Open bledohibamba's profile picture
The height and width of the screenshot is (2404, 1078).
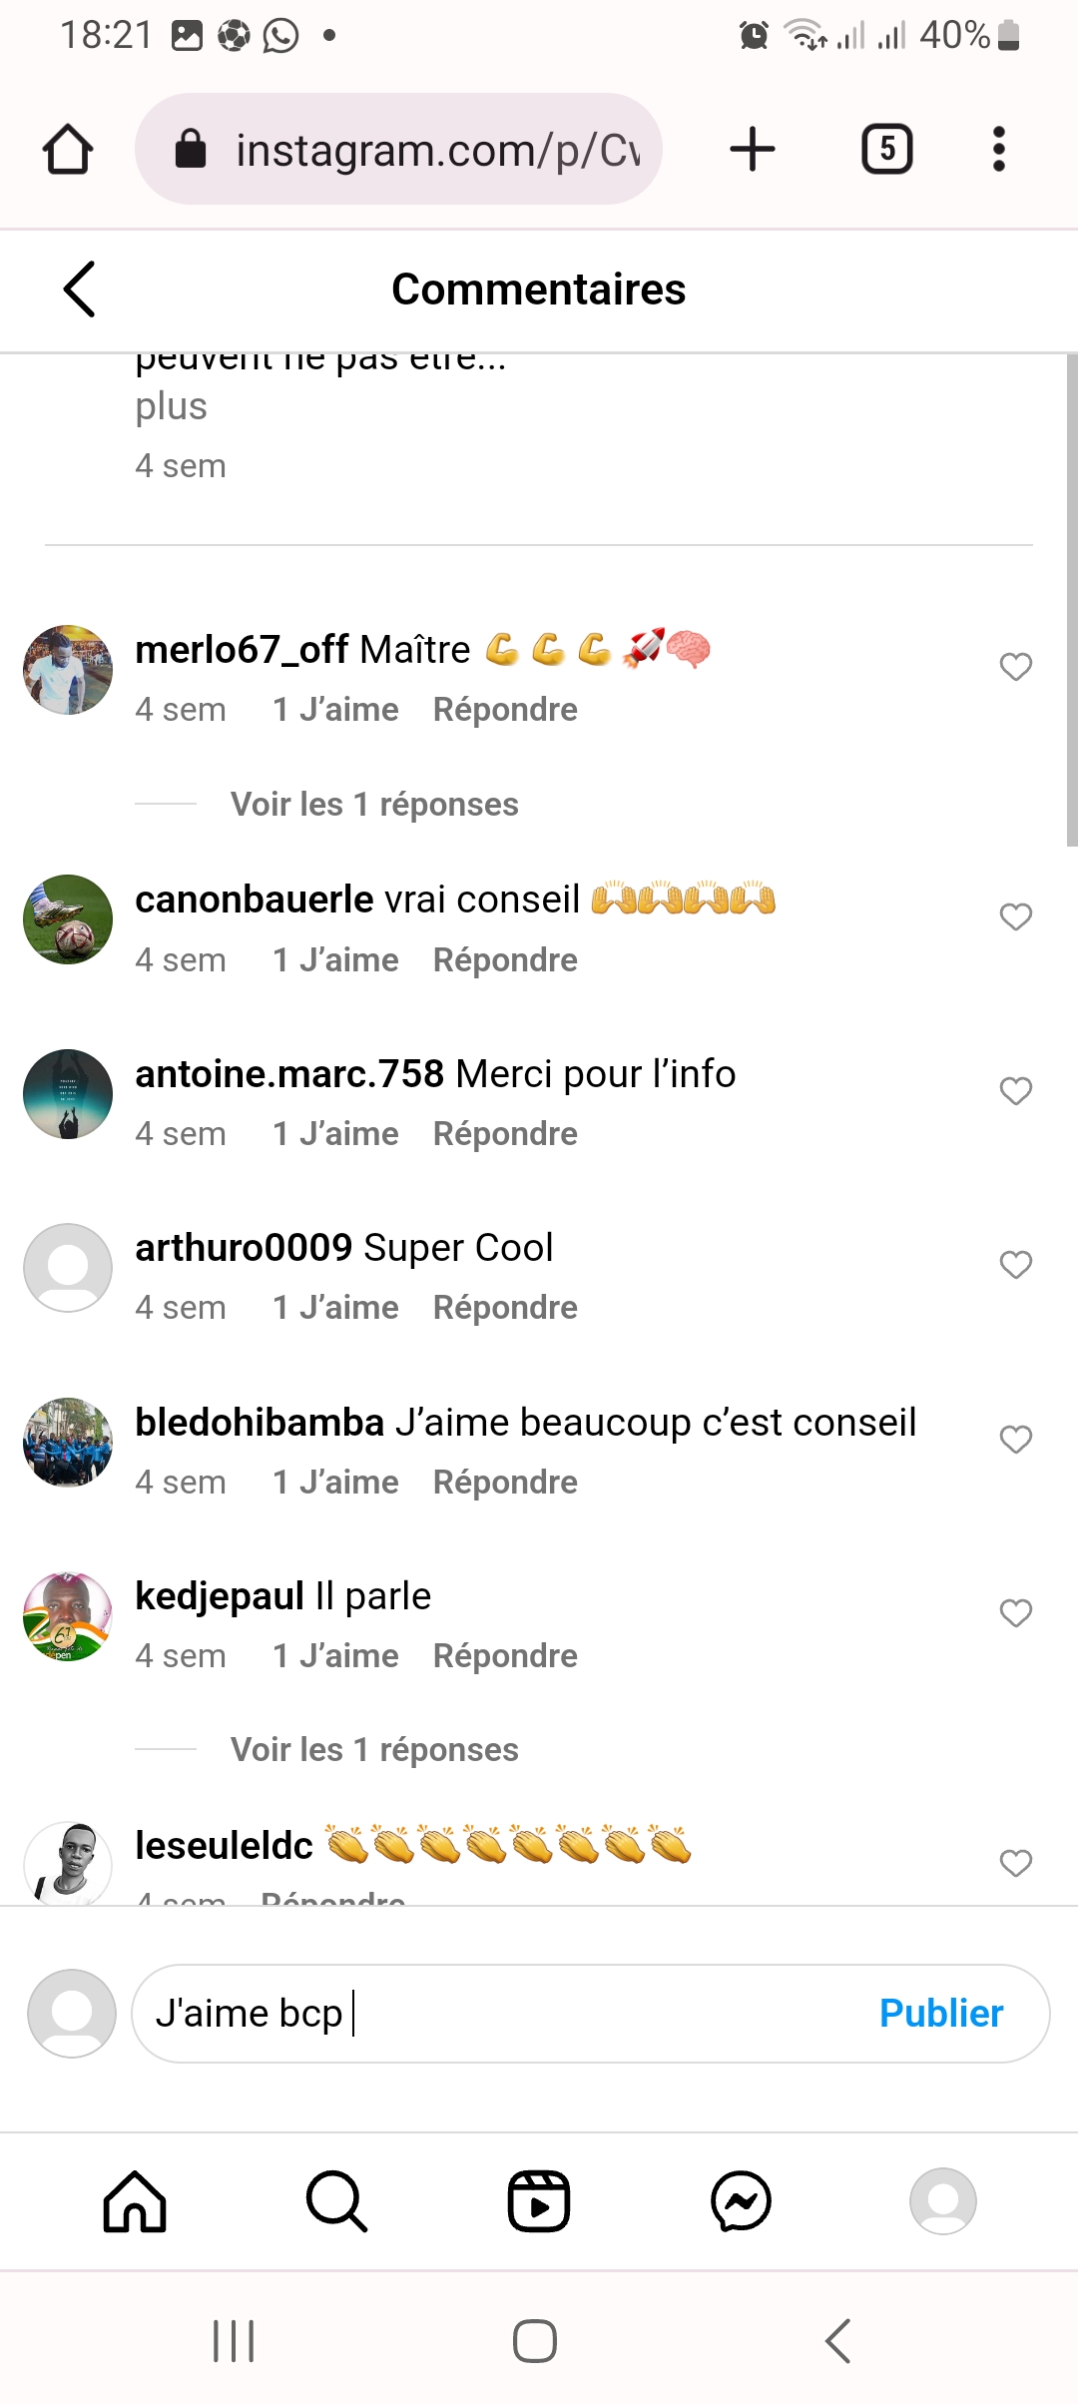coord(68,1443)
